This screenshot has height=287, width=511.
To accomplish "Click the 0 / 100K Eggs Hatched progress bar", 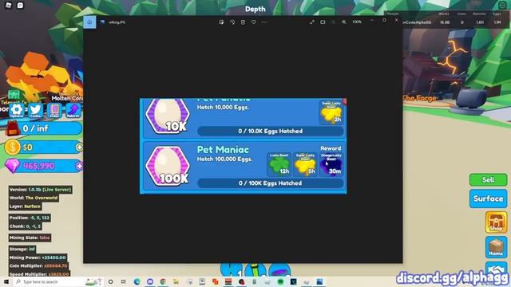I will [x=271, y=183].
